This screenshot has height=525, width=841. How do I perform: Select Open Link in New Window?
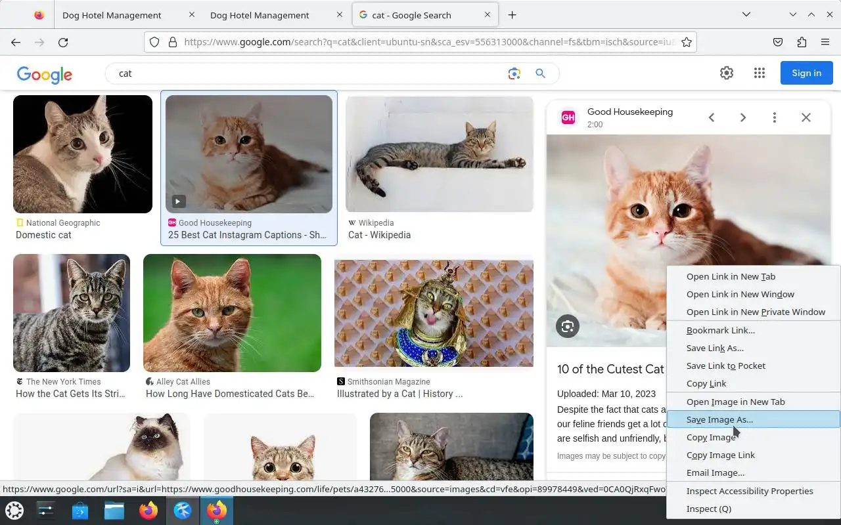[754, 294]
